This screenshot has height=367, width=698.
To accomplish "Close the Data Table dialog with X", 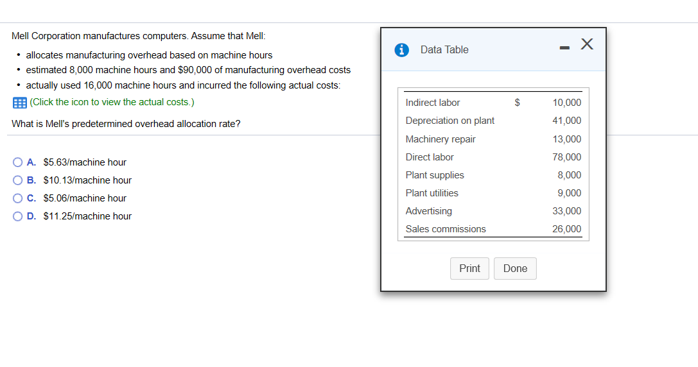I will point(587,44).
